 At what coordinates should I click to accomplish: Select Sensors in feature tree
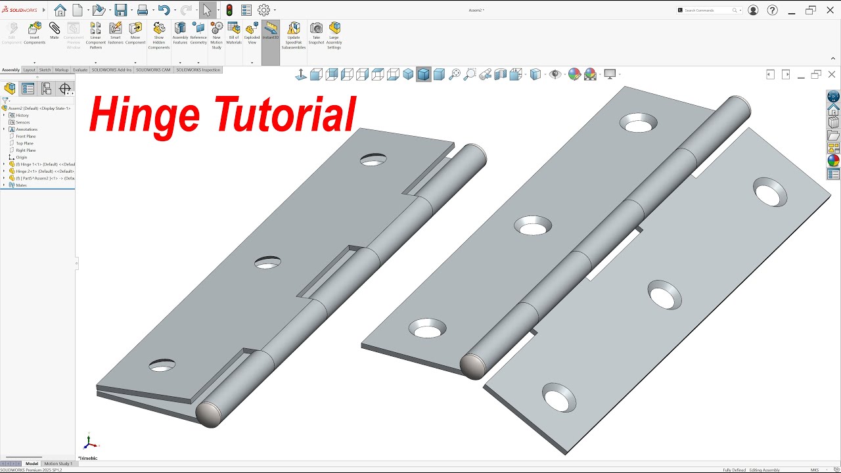[23, 122]
